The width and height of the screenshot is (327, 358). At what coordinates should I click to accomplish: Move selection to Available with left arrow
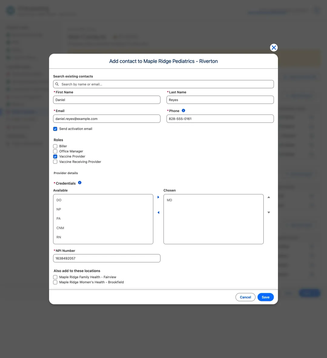(x=158, y=213)
